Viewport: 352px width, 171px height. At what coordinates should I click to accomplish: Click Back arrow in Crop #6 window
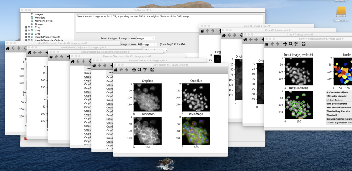click(229, 35)
